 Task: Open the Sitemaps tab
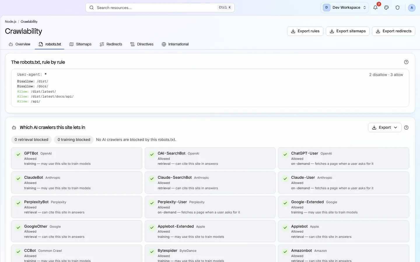click(x=80, y=44)
